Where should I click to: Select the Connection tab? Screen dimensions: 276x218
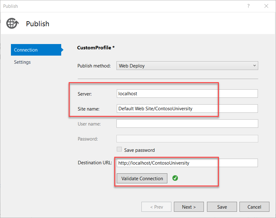(25, 50)
